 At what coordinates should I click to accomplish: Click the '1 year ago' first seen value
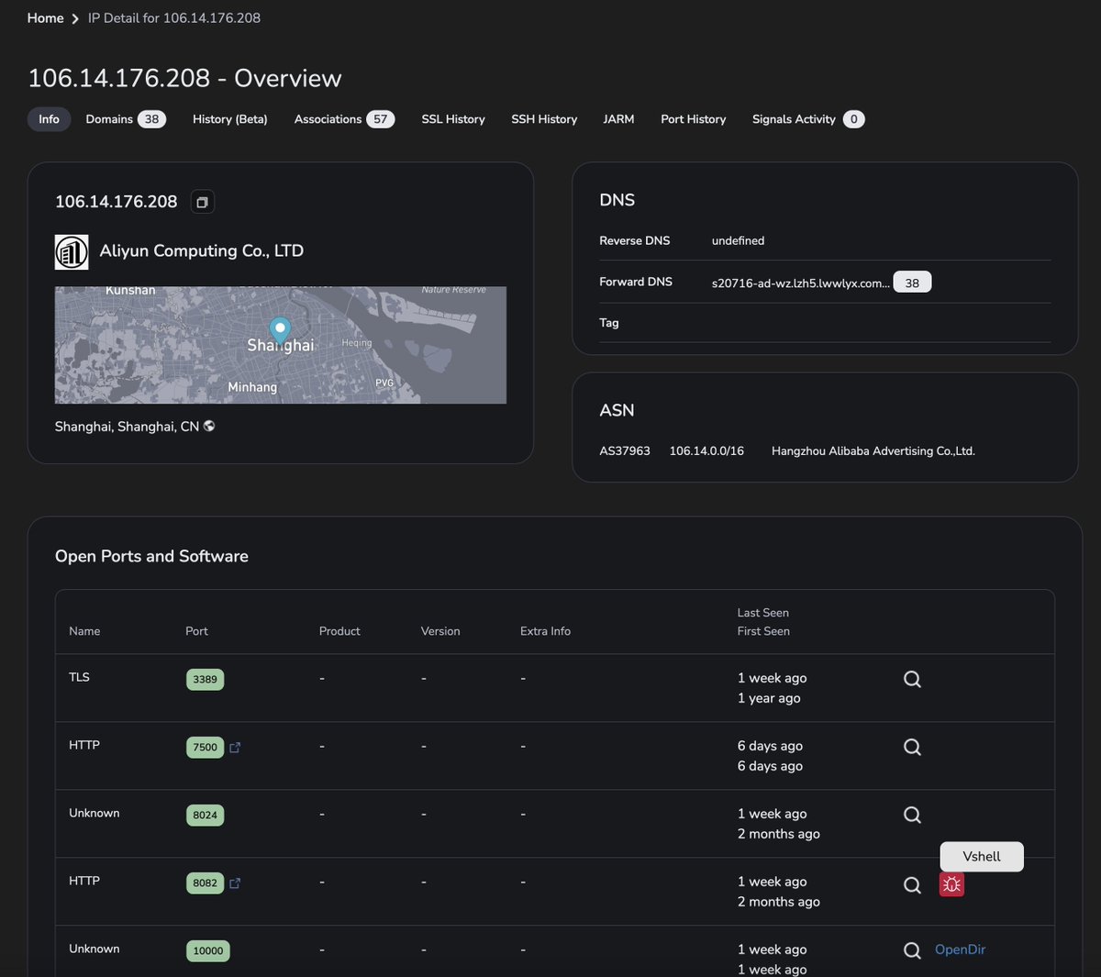click(769, 698)
